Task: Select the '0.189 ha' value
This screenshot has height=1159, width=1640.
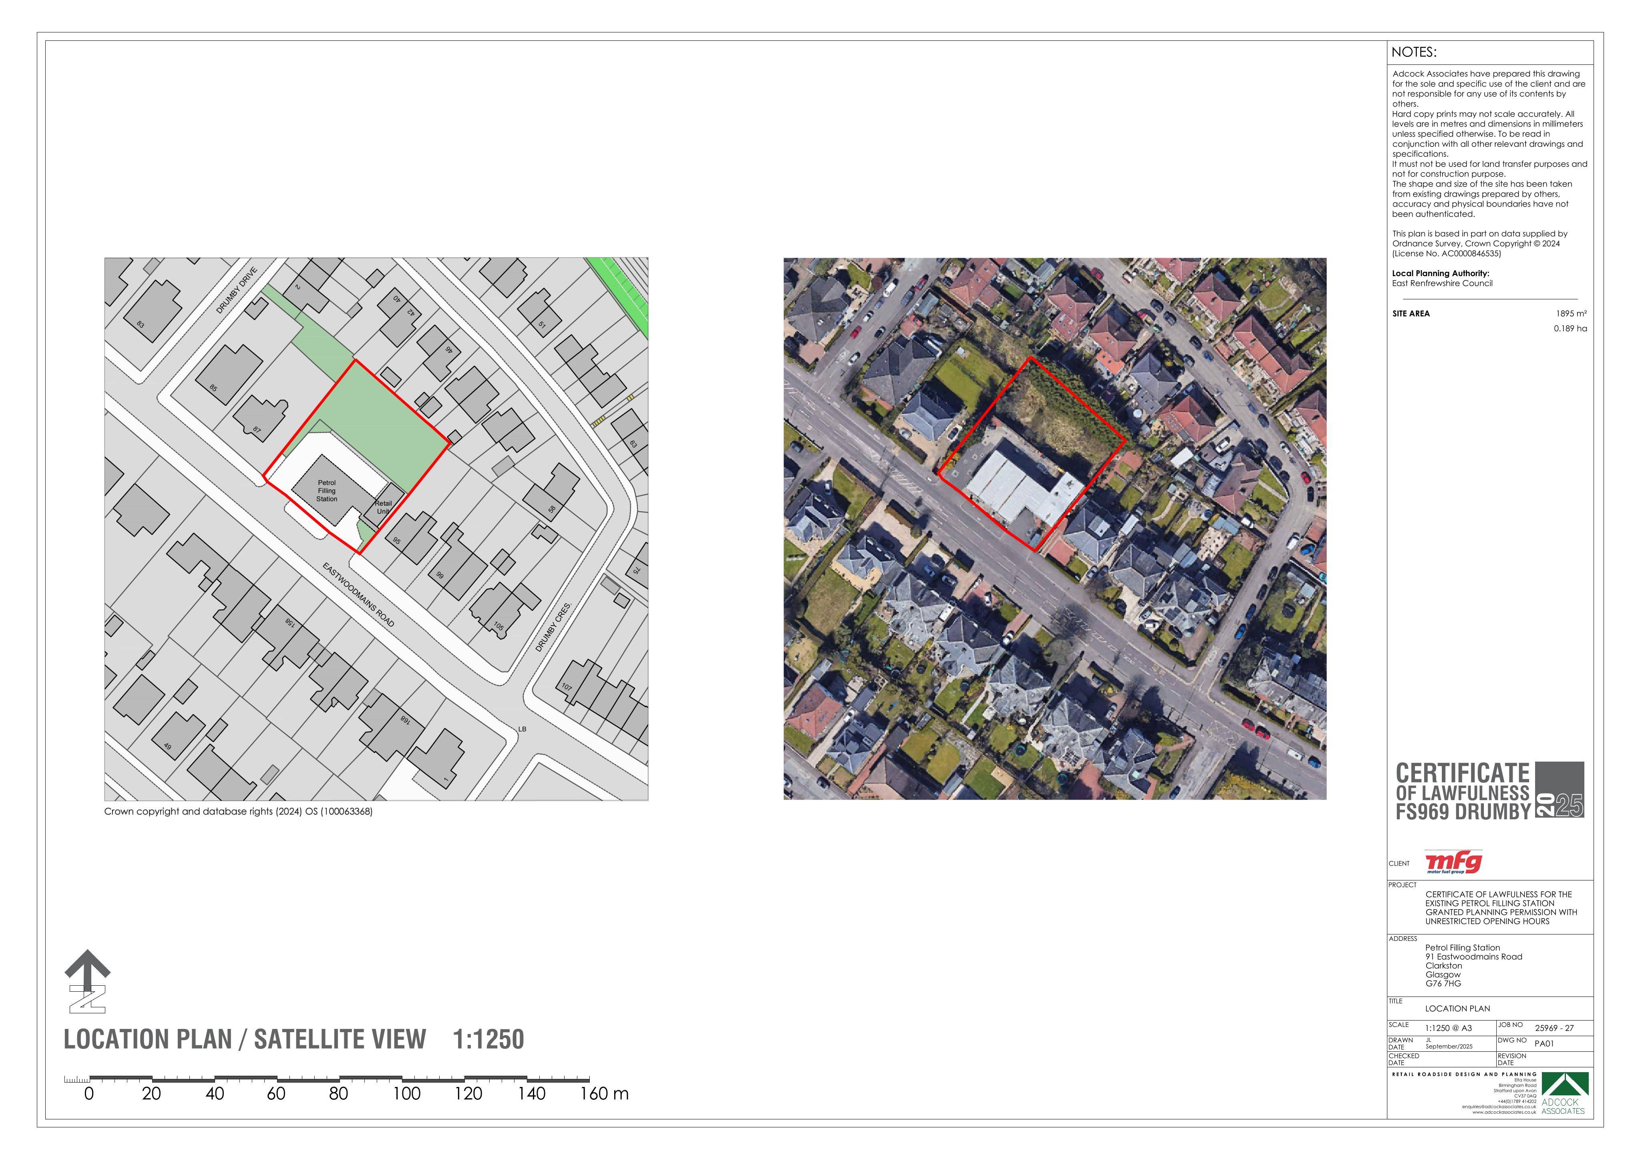Action: coord(1570,329)
